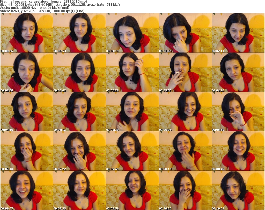View the frame at 00:09:07
This screenshot has height=210, width=265.
coord(27,190)
